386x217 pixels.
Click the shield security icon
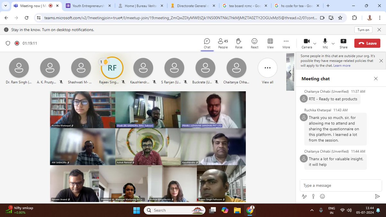point(8,43)
